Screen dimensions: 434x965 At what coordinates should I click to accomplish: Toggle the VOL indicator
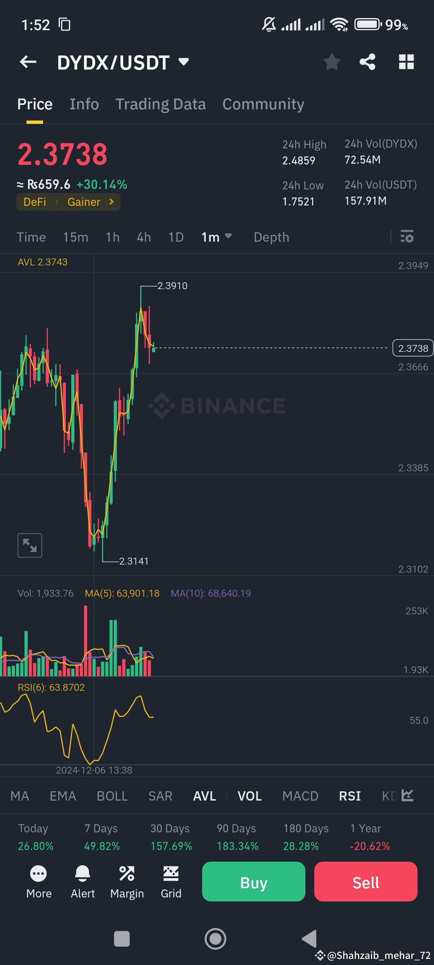[249, 796]
